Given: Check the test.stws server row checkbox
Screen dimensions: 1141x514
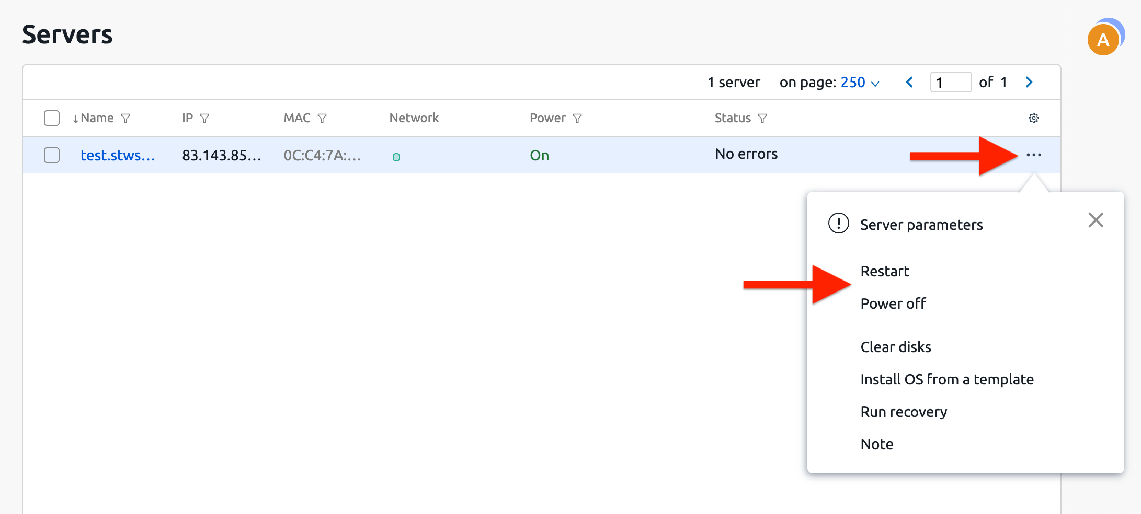Looking at the screenshot, I should coord(52,155).
